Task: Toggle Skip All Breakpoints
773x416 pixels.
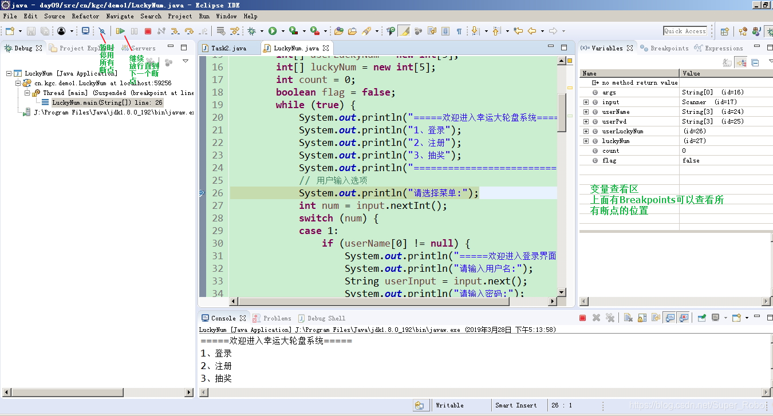Action: (102, 31)
